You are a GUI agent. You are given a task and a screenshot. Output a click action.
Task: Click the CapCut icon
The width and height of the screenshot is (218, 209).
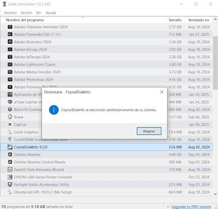click(10, 124)
